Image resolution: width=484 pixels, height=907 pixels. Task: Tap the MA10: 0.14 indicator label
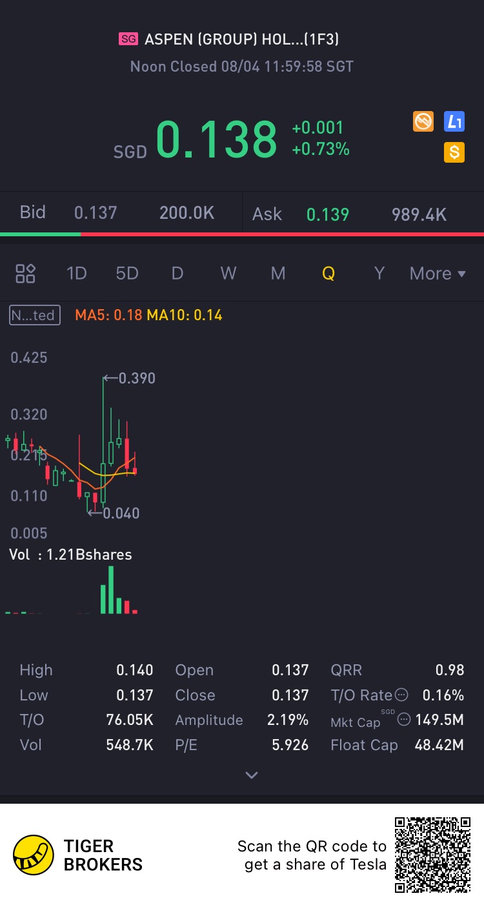tap(185, 315)
